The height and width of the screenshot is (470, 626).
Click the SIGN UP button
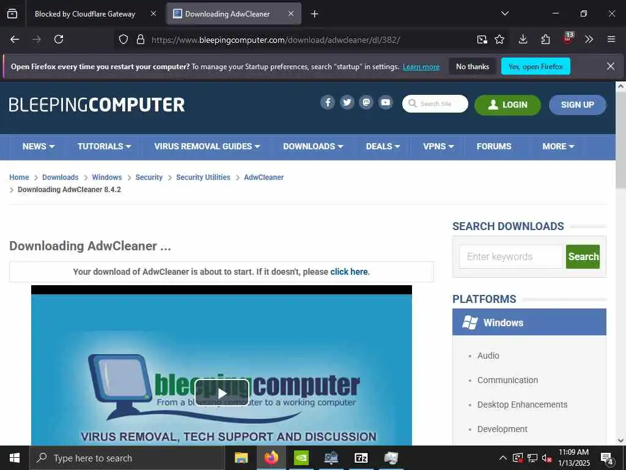[577, 105]
